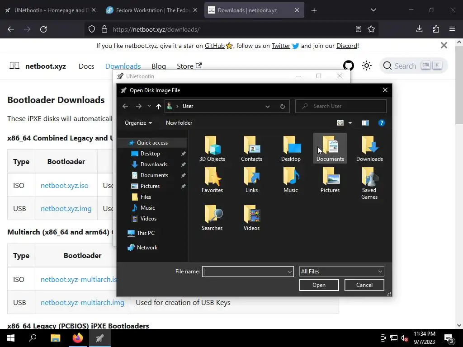Dismiss the netboot.xyz announcement banner
Image resolution: width=463 pixels, height=347 pixels.
(x=444, y=46)
